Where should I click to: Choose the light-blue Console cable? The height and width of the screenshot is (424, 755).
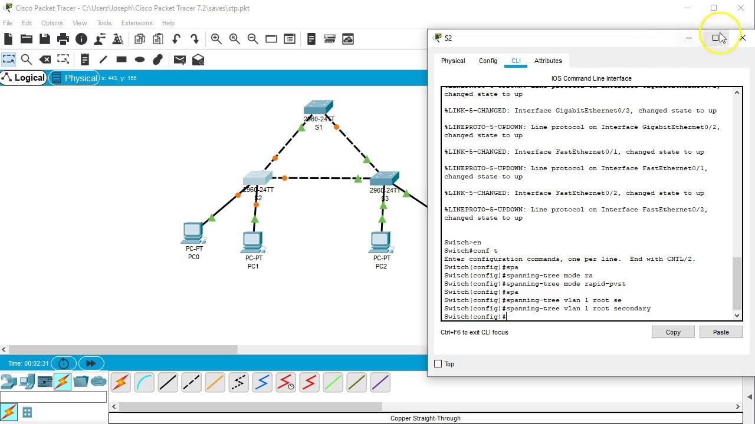[x=144, y=383]
